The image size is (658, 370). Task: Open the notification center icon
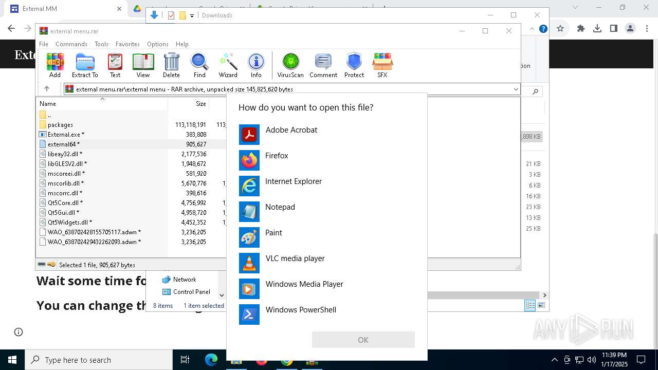[x=641, y=360]
